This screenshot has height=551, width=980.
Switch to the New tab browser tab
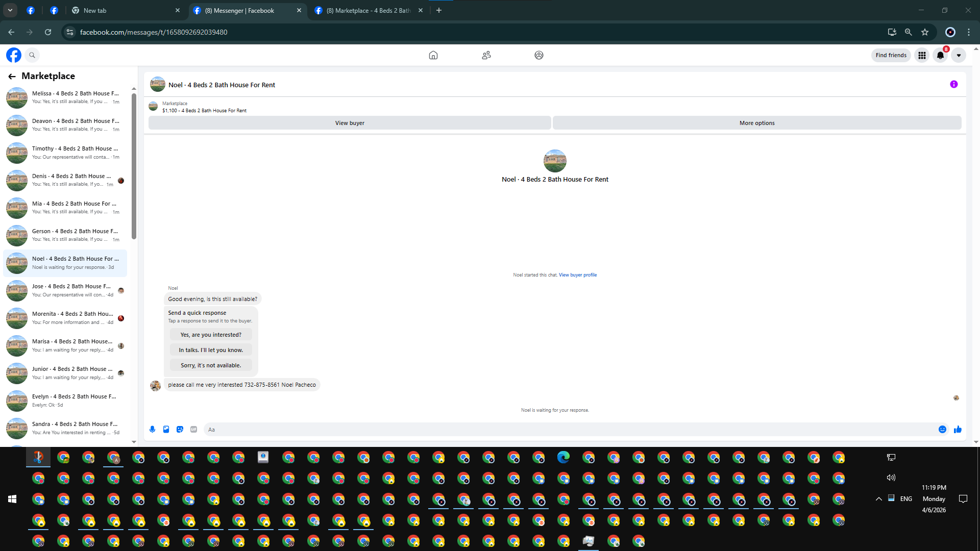pyautogui.click(x=126, y=10)
